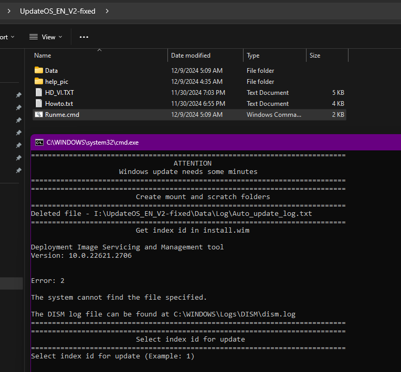Click the 2 KB size cell
The image size is (401, 372).
tap(338, 115)
